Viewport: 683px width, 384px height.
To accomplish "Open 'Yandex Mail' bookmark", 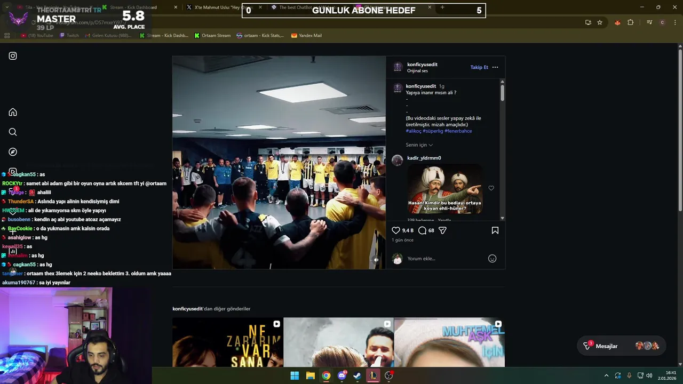I will (x=306, y=36).
